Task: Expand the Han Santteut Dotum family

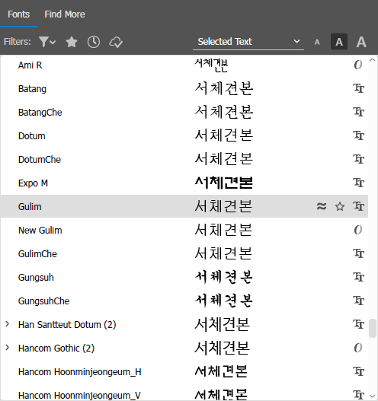Action: click(7, 324)
